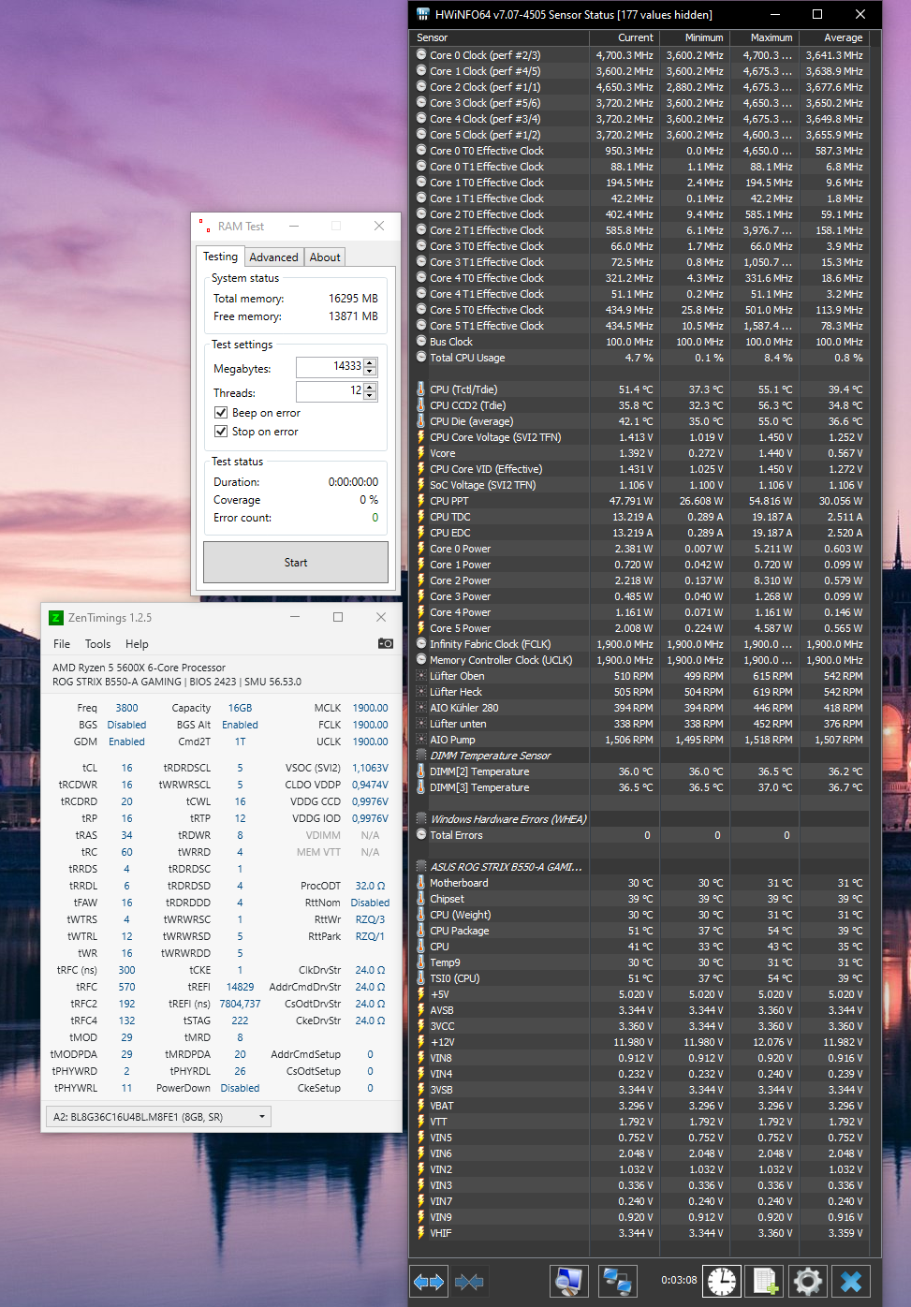
Task: Click the bolt icon beside VBAT row
Action: tap(421, 1106)
